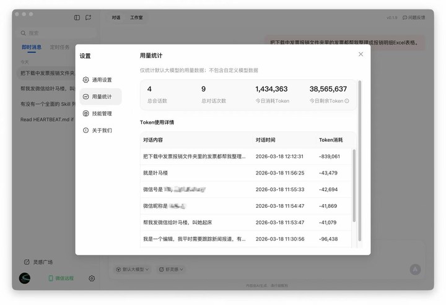This screenshot has width=446, height=305.
Task: Click token value -839,061
Action: [330, 157]
